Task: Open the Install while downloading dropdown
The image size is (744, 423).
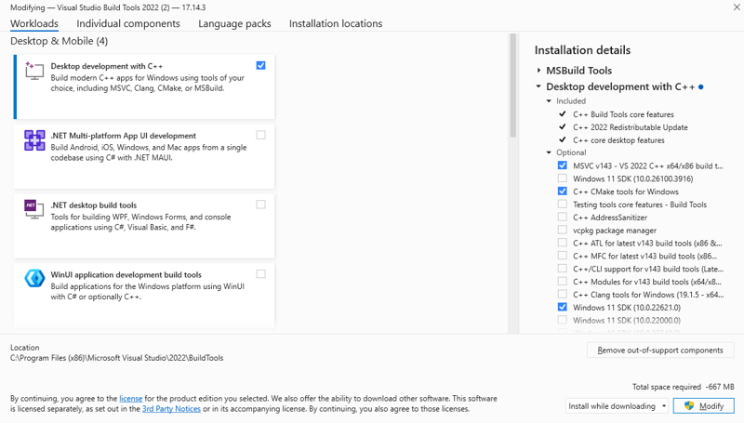Action: tap(618, 406)
